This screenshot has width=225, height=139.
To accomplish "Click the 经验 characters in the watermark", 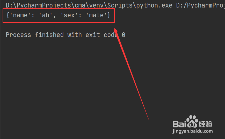I will (x=205, y=124).
